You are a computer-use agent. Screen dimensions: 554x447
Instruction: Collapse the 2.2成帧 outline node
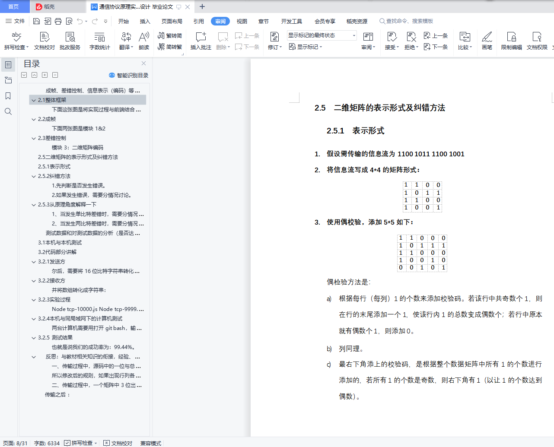(34, 119)
